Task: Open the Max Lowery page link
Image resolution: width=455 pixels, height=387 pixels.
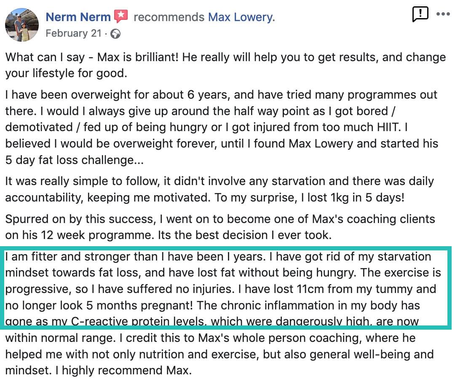Action: [241, 17]
